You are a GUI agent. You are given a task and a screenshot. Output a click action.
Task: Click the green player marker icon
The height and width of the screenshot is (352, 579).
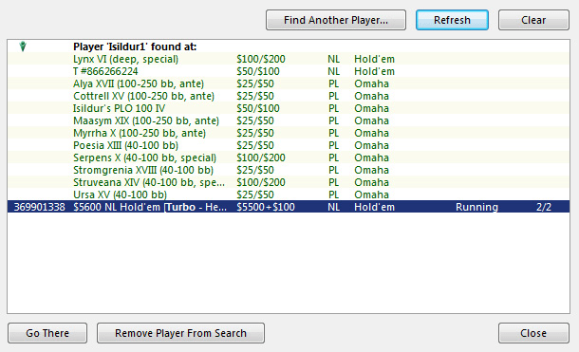click(x=23, y=46)
